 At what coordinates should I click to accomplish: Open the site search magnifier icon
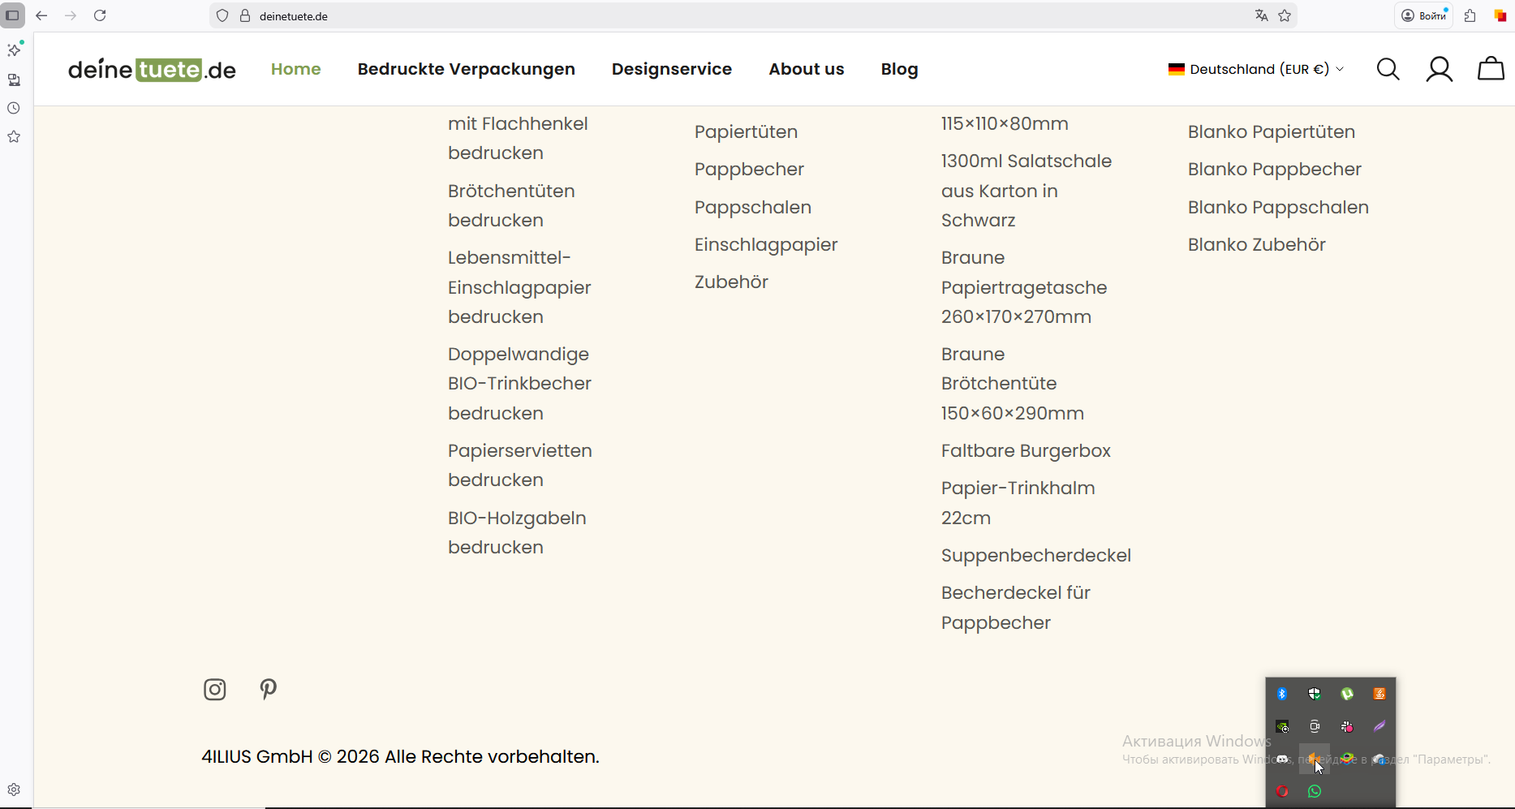(1388, 69)
